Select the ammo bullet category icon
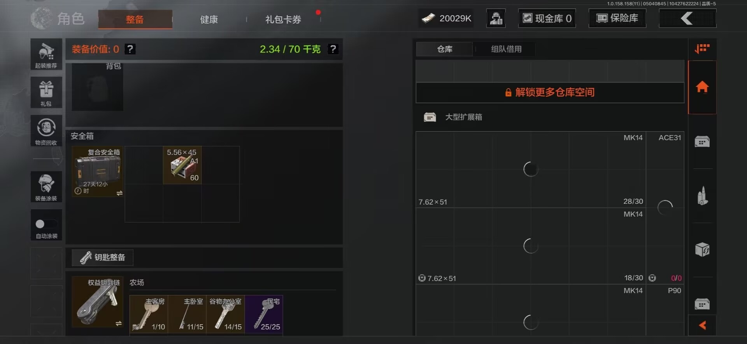747x344 pixels. [702, 196]
